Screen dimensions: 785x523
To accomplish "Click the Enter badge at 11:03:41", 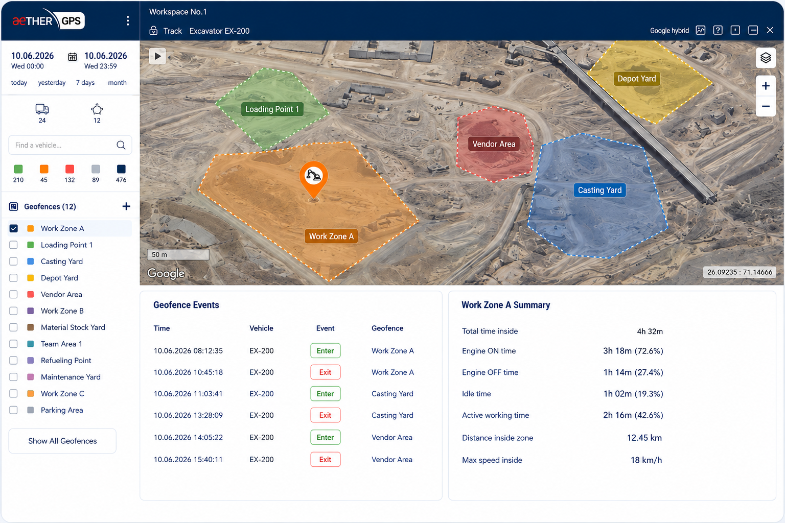I will coord(325,394).
